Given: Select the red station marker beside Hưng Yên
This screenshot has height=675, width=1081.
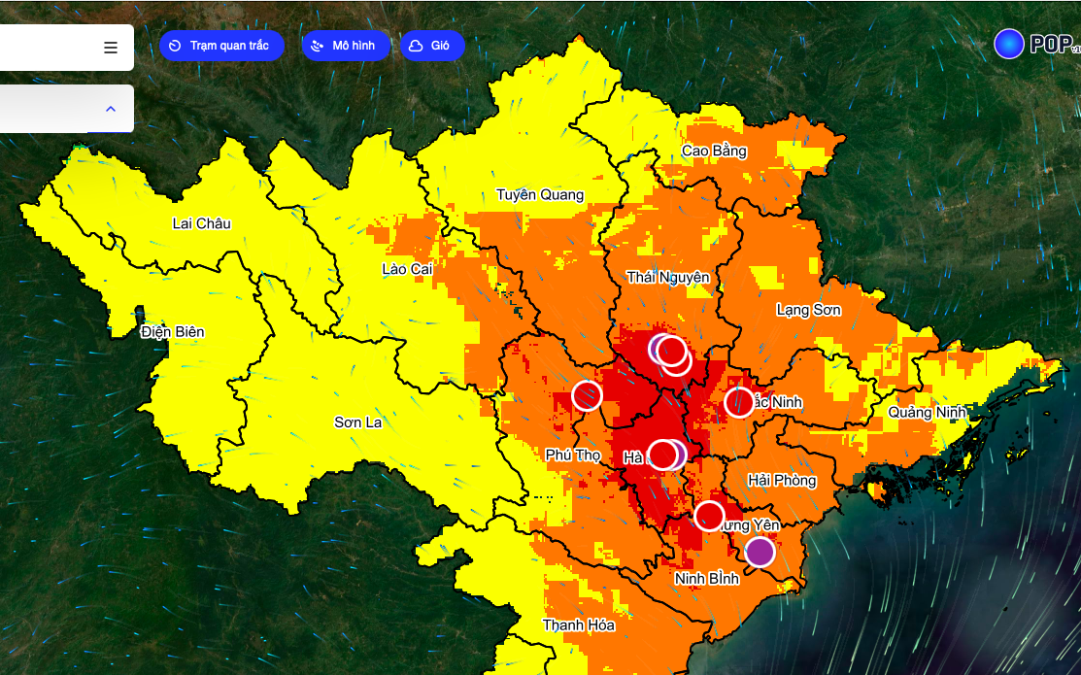Looking at the screenshot, I should tap(710, 516).
